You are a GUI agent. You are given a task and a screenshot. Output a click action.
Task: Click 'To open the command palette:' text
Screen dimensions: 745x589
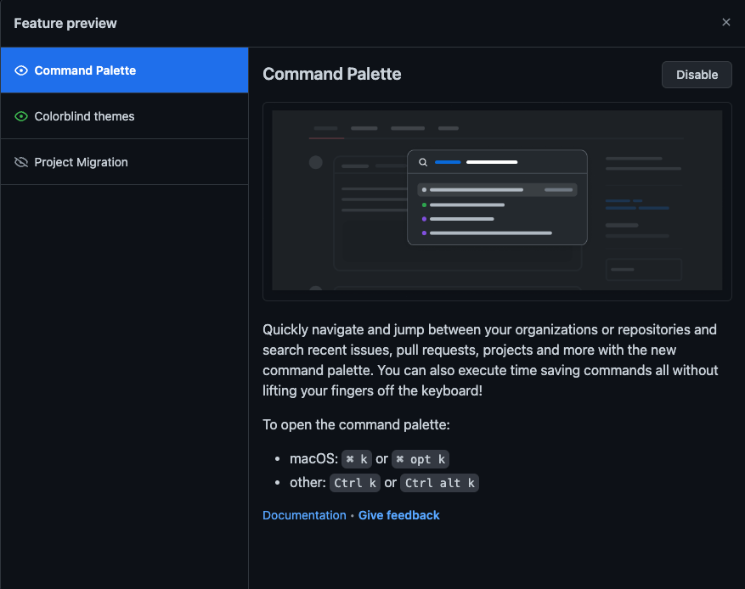[356, 424]
